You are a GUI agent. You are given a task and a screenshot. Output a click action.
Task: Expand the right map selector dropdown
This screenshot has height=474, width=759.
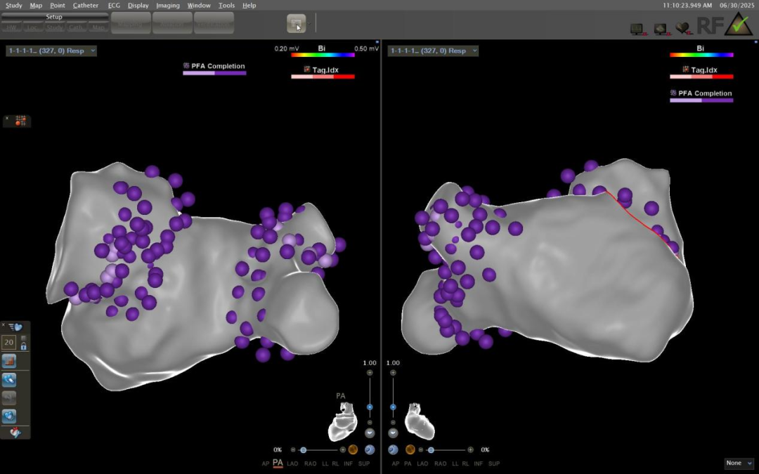[x=474, y=51]
